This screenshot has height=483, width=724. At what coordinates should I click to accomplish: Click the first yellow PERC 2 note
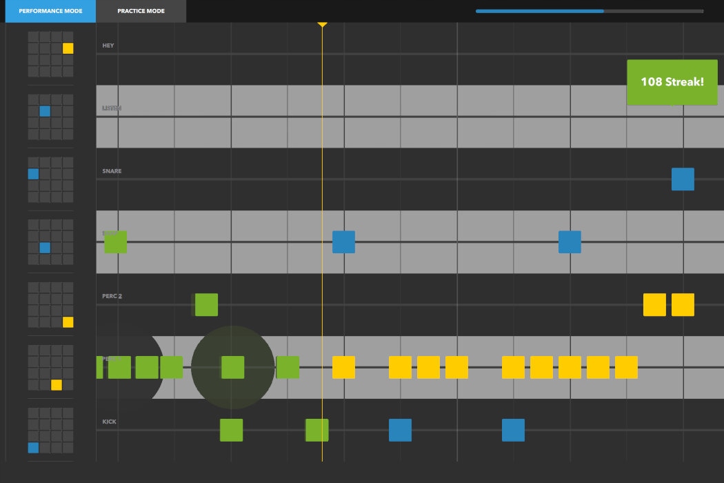[655, 304]
